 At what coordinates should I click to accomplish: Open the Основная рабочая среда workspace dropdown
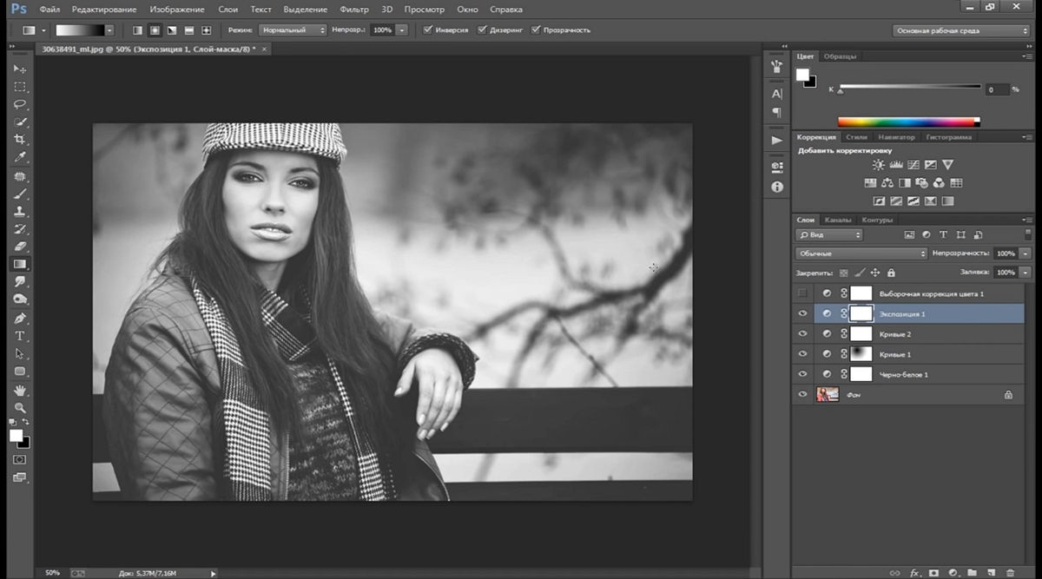(x=961, y=30)
